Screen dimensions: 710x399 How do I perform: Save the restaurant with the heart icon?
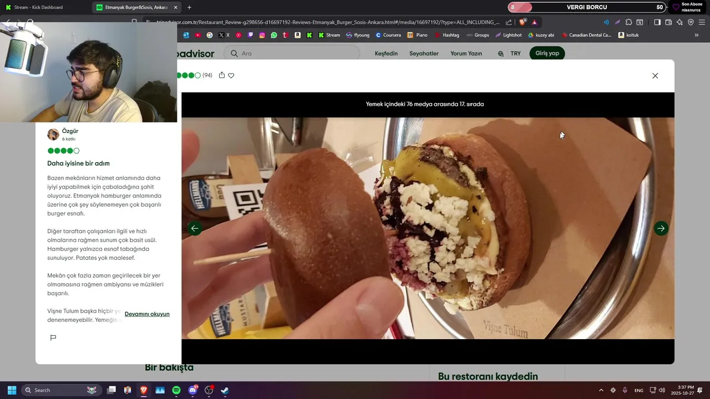231,75
